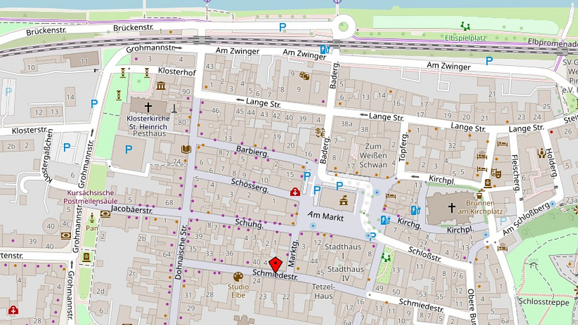Viewport: 578px width, 325px height.
Task: Click the Jacobäerstr. street label
Action: point(132,210)
